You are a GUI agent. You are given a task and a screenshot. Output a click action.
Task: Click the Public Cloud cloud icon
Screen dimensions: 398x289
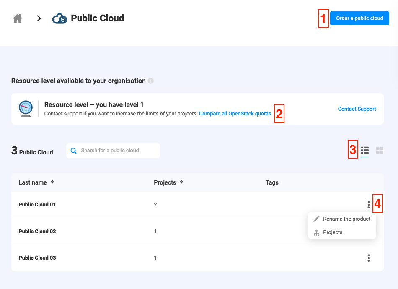59,18
